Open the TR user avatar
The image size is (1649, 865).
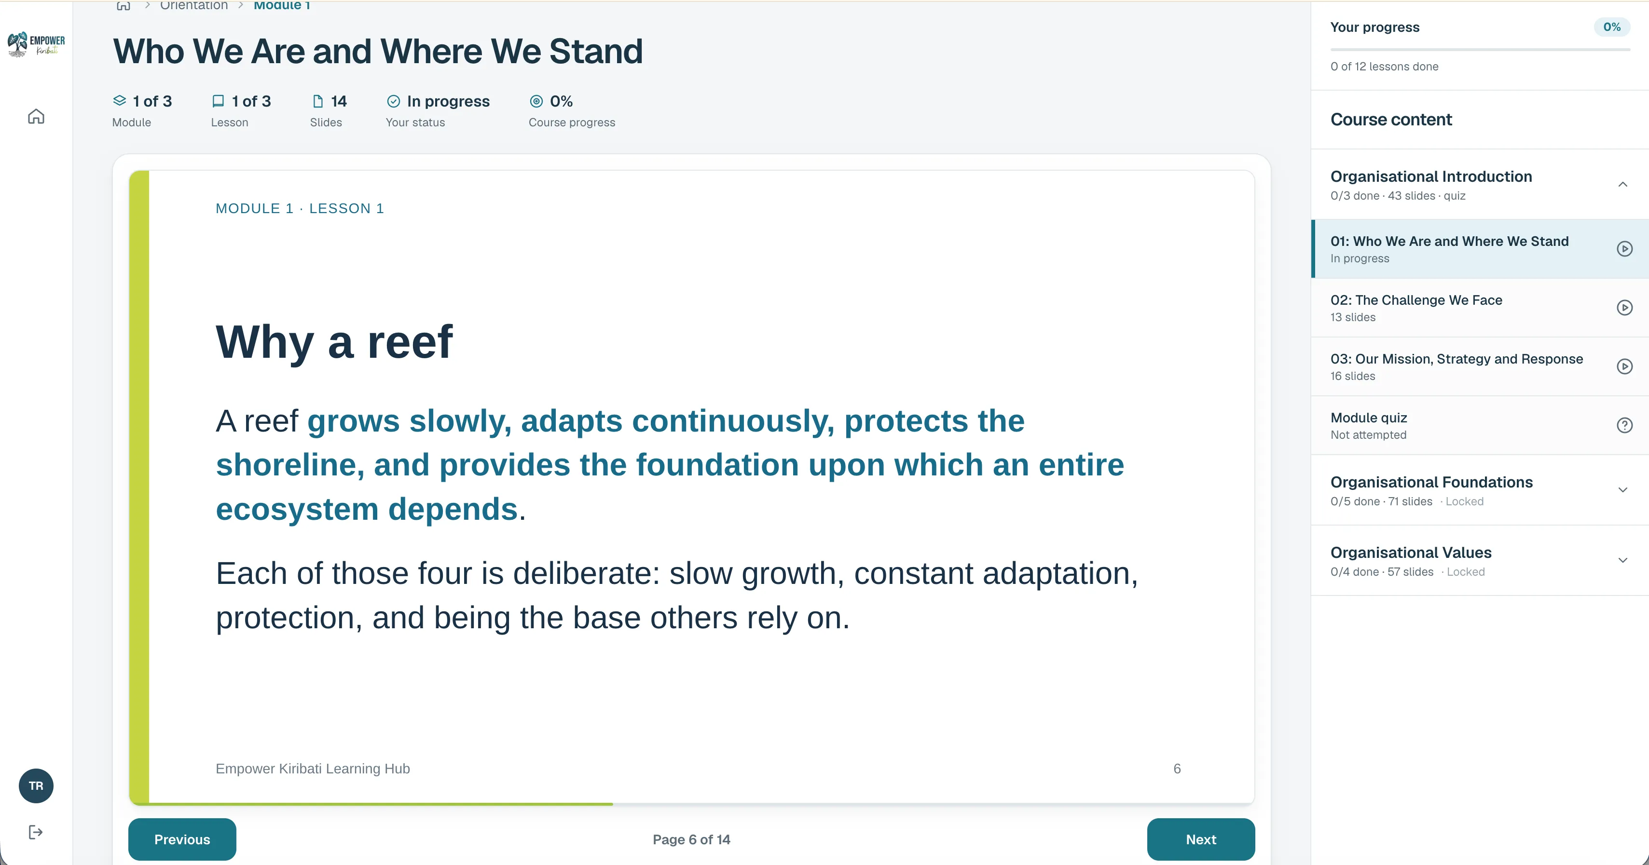[36, 785]
